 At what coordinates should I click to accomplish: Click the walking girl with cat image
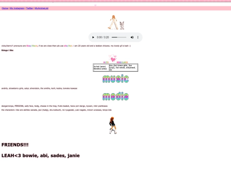(x=116, y=22)
